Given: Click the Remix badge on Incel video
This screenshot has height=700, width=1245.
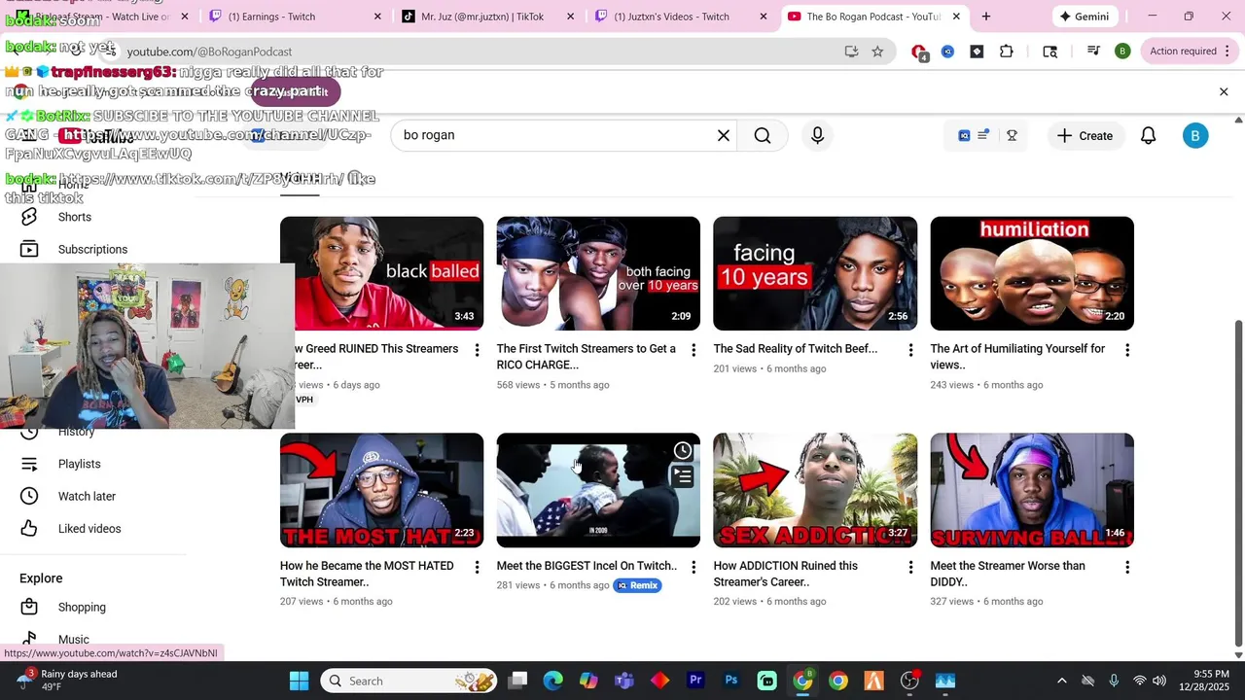Looking at the screenshot, I should pyautogui.click(x=638, y=585).
